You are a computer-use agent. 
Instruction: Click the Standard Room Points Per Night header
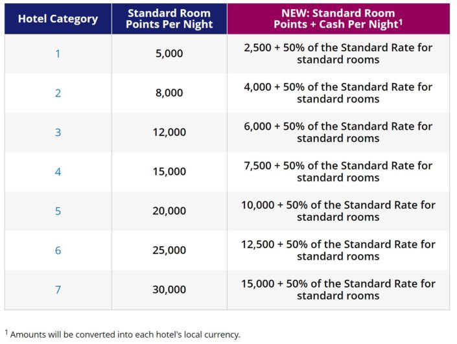pyautogui.click(x=169, y=19)
